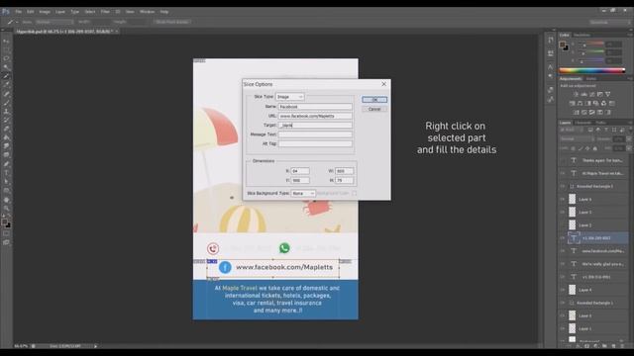
Task: Pick a color from the spectrum ramp
Action: (x=592, y=70)
